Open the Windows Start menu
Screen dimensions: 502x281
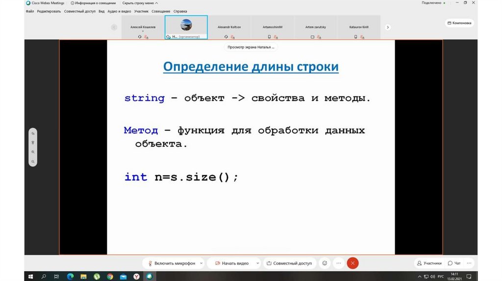point(31,277)
